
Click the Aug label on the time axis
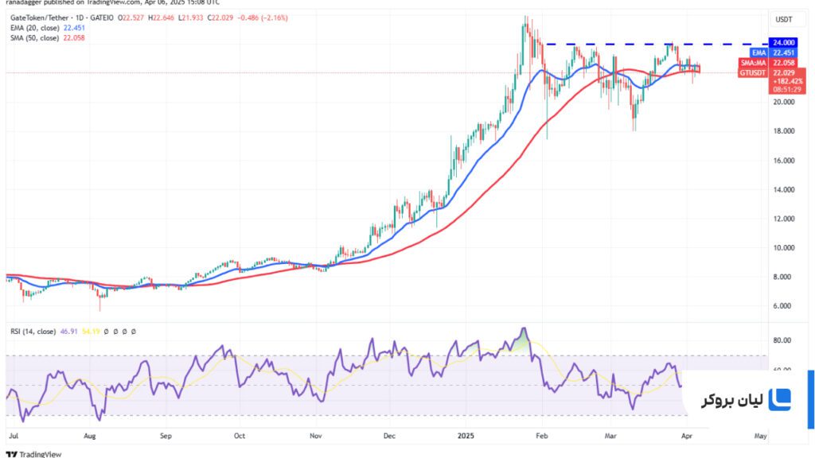coord(90,436)
